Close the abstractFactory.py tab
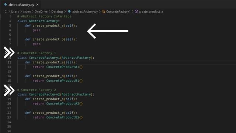Viewport: 236px width, 133px height. 37,5
